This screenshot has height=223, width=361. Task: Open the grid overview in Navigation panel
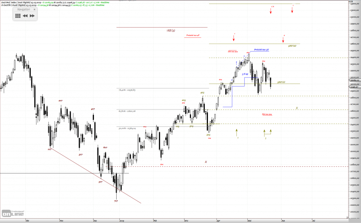click(18, 16)
